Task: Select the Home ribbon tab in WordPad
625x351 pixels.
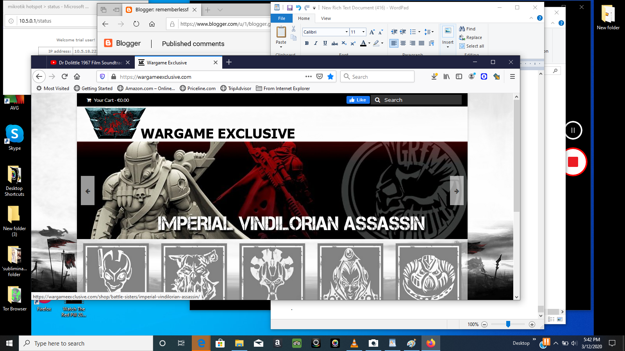Action: [x=304, y=18]
